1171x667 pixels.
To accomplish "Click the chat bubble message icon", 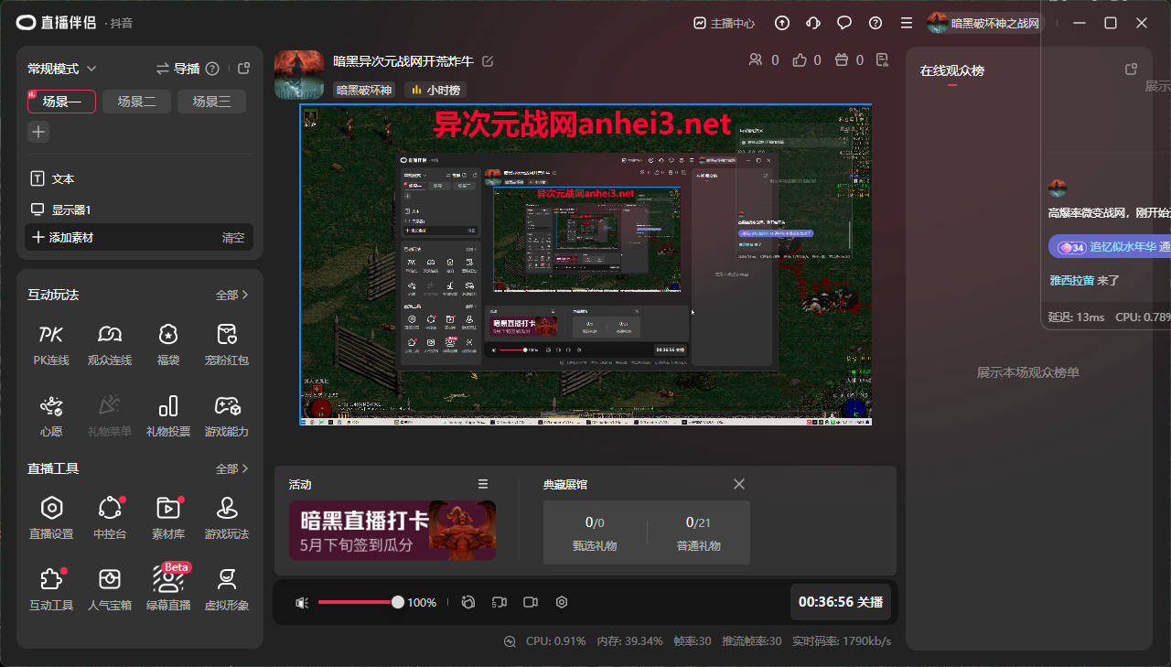I will pyautogui.click(x=844, y=23).
